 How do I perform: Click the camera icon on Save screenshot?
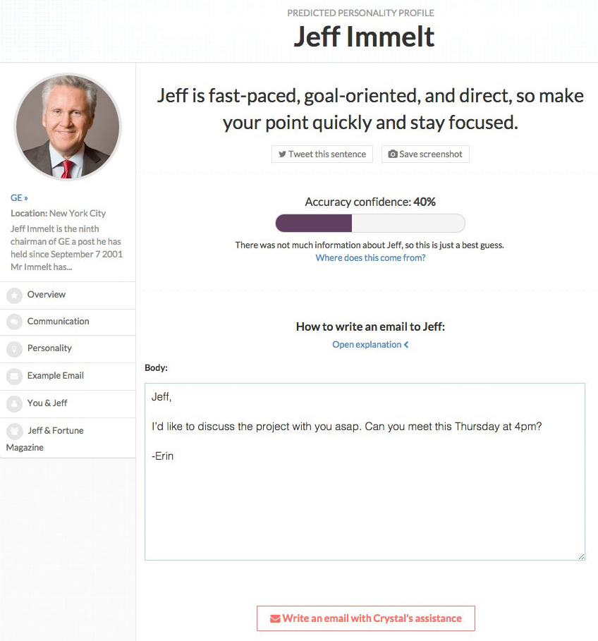point(391,154)
